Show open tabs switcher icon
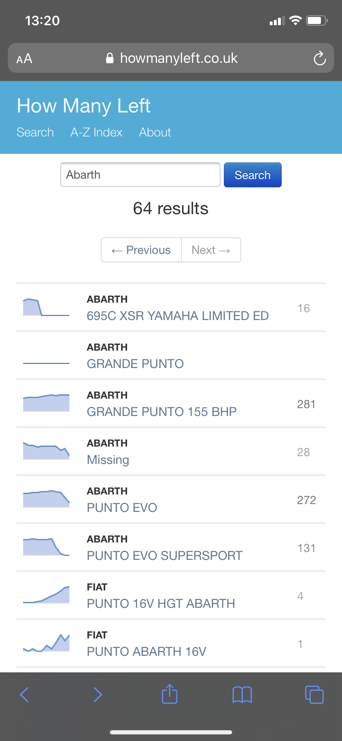This screenshot has width=342, height=741. (314, 695)
